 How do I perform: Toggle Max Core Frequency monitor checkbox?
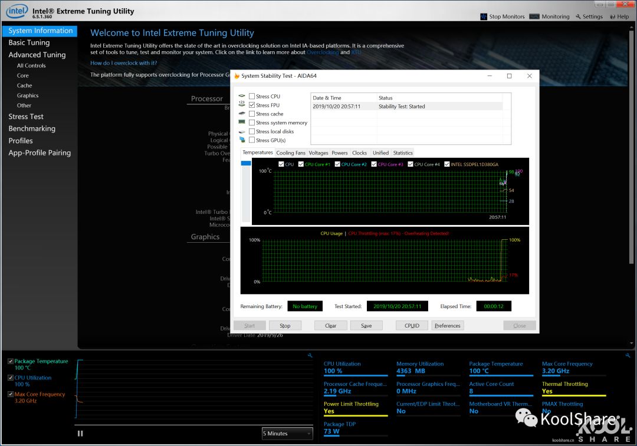coord(11,394)
